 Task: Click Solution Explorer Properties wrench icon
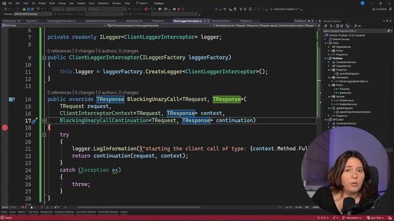click(355, 26)
